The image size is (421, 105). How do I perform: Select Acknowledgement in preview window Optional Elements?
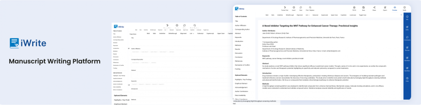coord(241,87)
